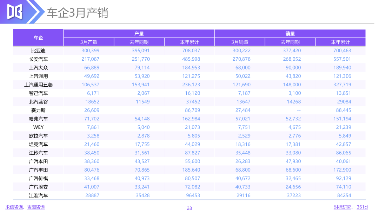Screen dimensions: 379x213
Task: Click the 销量 group header
Action: coord(290,34)
